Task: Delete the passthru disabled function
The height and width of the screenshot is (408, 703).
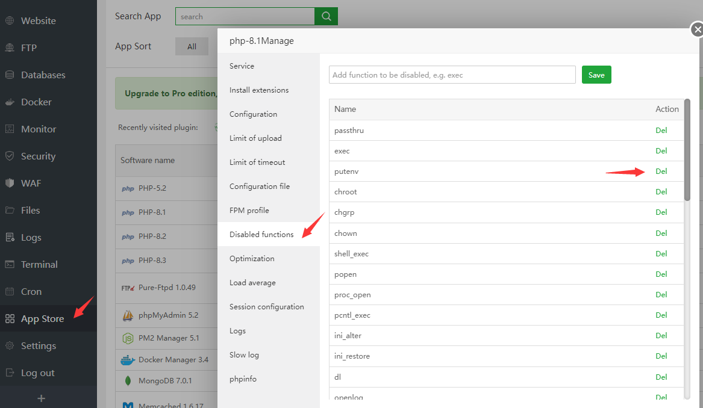Action: (661, 131)
